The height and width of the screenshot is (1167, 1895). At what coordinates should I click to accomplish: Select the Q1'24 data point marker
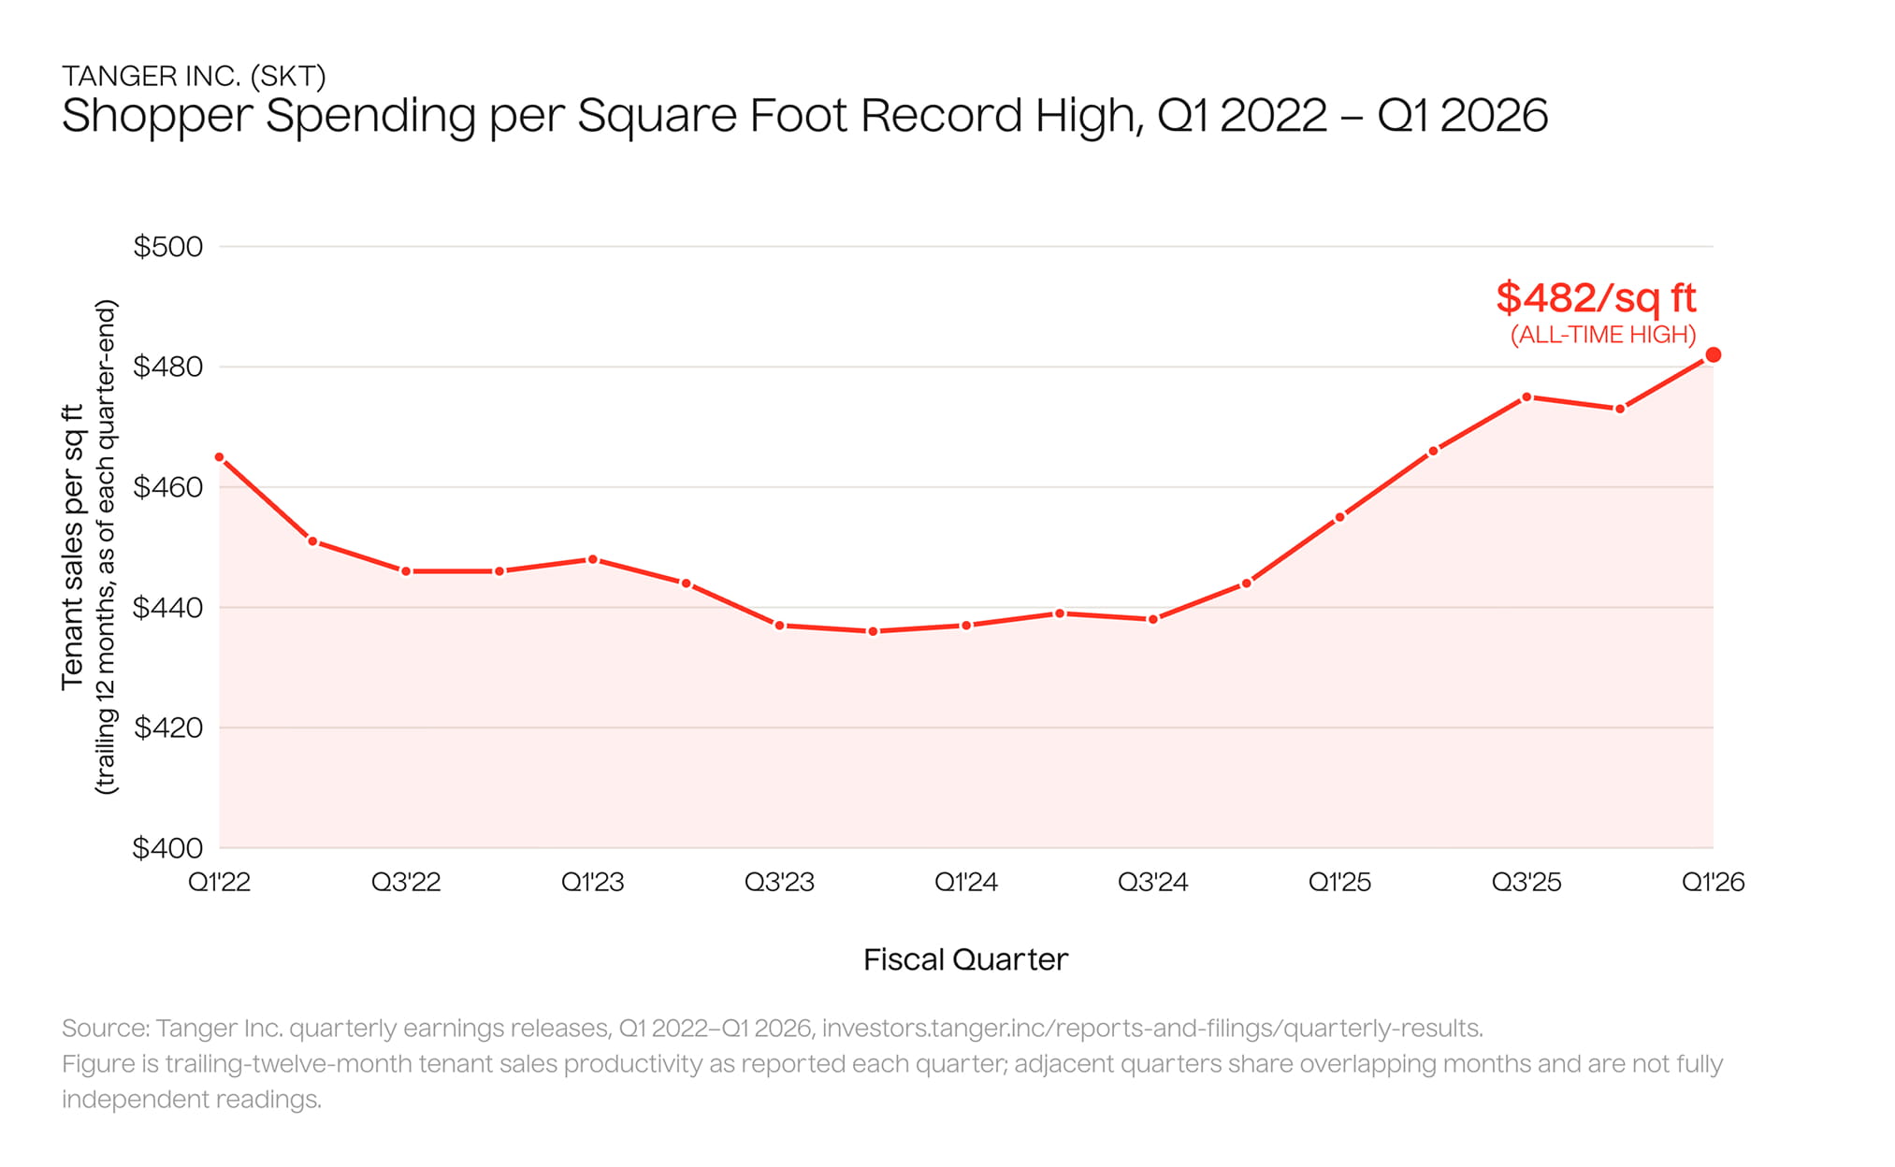(966, 626)
